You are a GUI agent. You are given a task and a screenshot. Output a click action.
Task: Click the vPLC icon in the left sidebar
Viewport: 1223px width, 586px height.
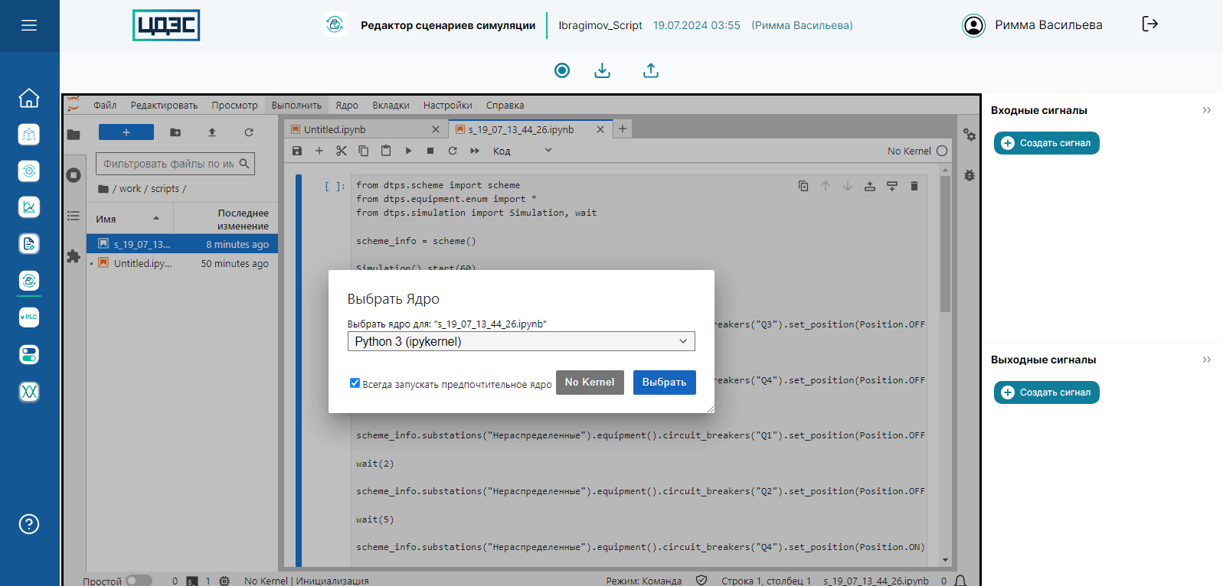pos(29,317)
